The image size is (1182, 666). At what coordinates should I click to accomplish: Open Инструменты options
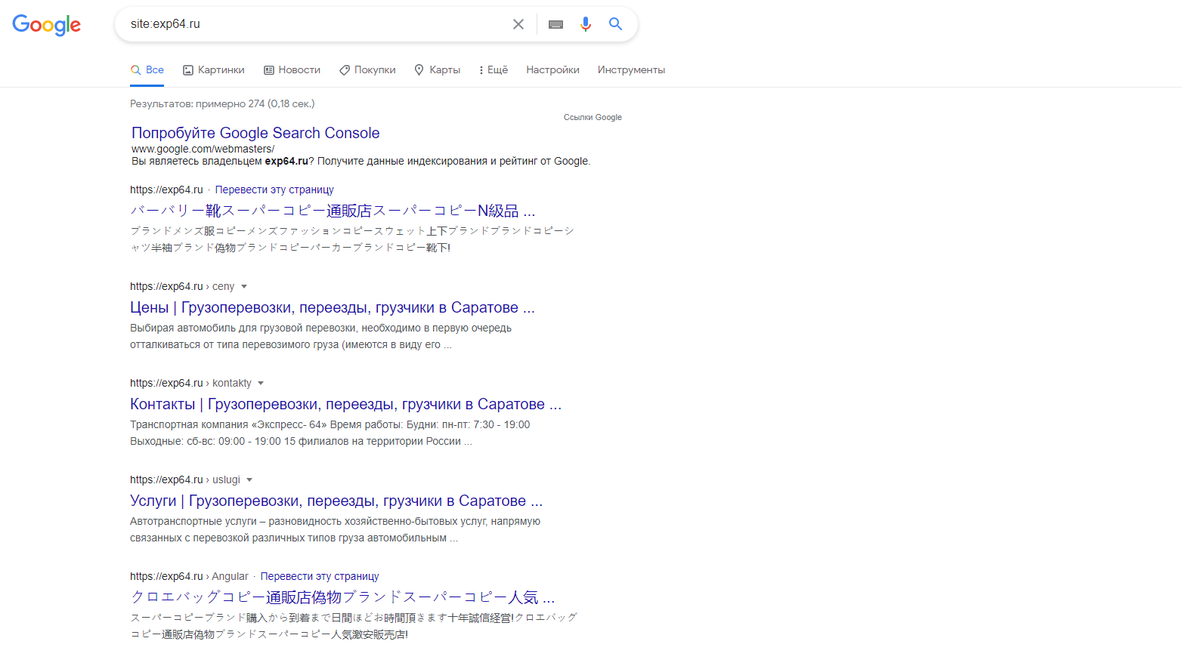click(x=631, y=69)
